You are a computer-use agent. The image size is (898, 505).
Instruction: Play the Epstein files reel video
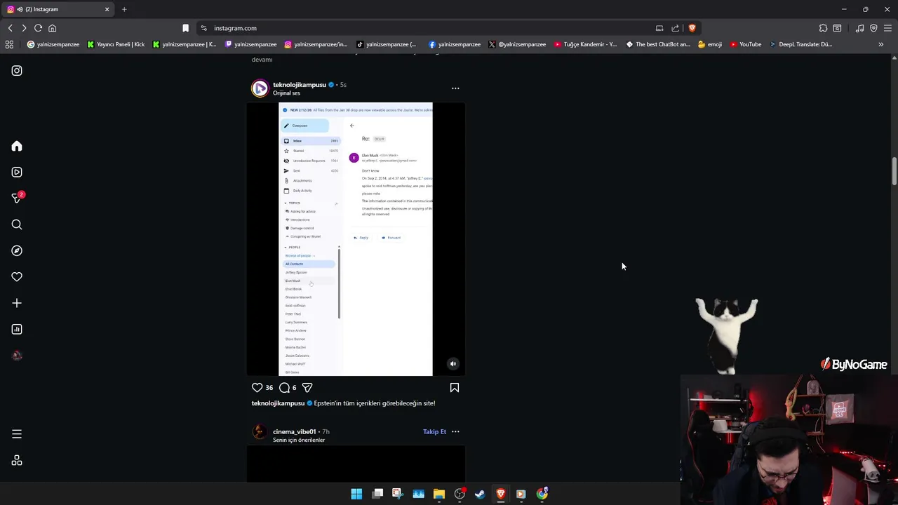pyautogui.click(x=356, y=239)
